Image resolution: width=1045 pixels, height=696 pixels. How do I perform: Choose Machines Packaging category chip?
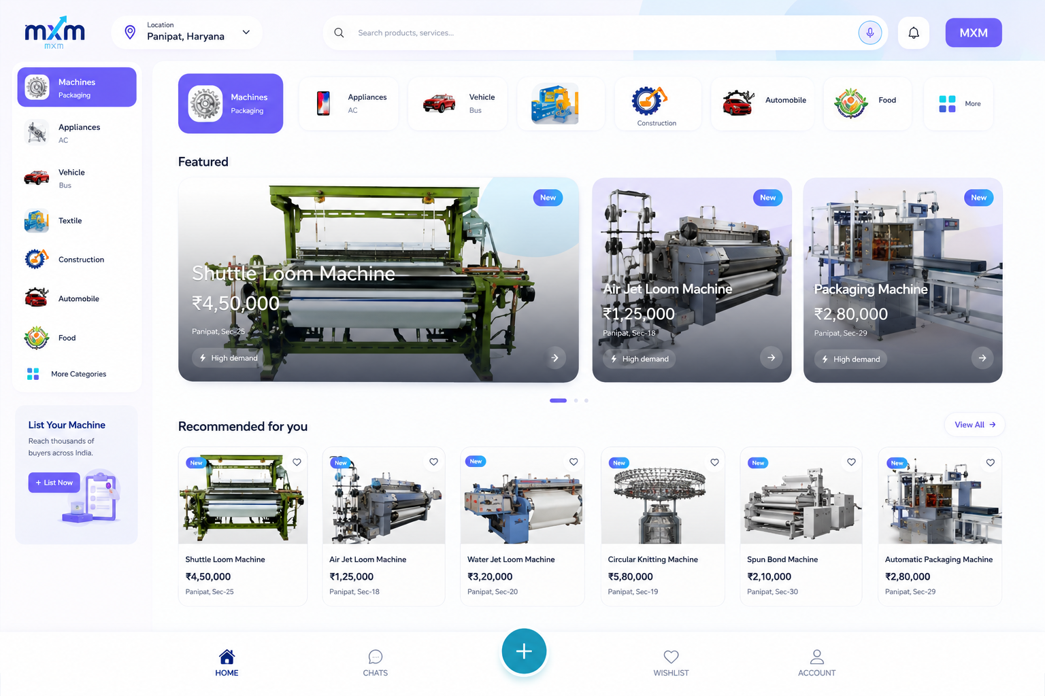coord(231,103)
